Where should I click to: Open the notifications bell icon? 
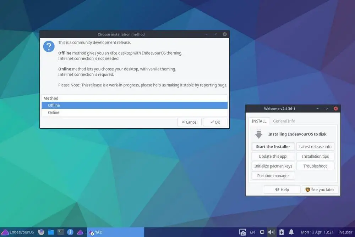(291, 232)
